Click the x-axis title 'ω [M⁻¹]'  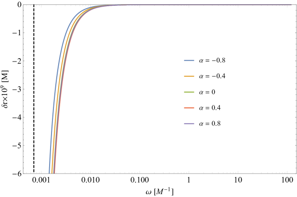[160, 192]
